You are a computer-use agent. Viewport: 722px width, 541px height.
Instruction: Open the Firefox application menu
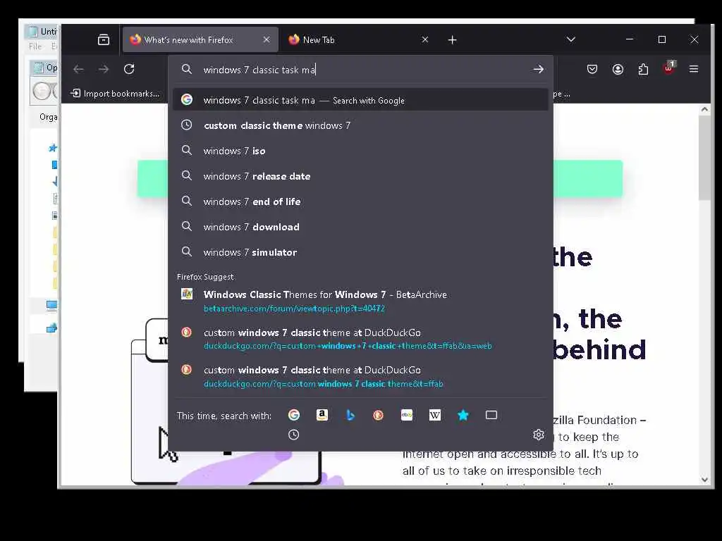coord(694,70)
